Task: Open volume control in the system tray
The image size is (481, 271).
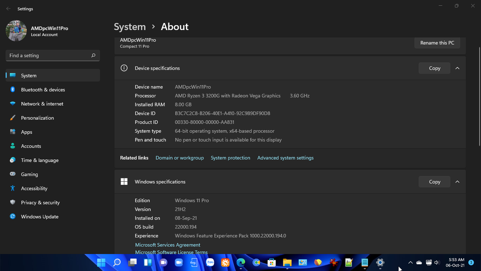Action: point(437,262)
